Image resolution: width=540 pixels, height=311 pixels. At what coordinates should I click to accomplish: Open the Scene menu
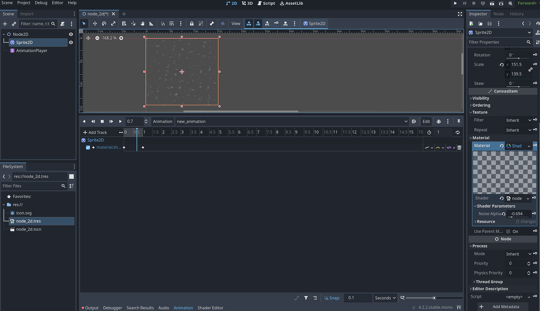coord(7,3)
